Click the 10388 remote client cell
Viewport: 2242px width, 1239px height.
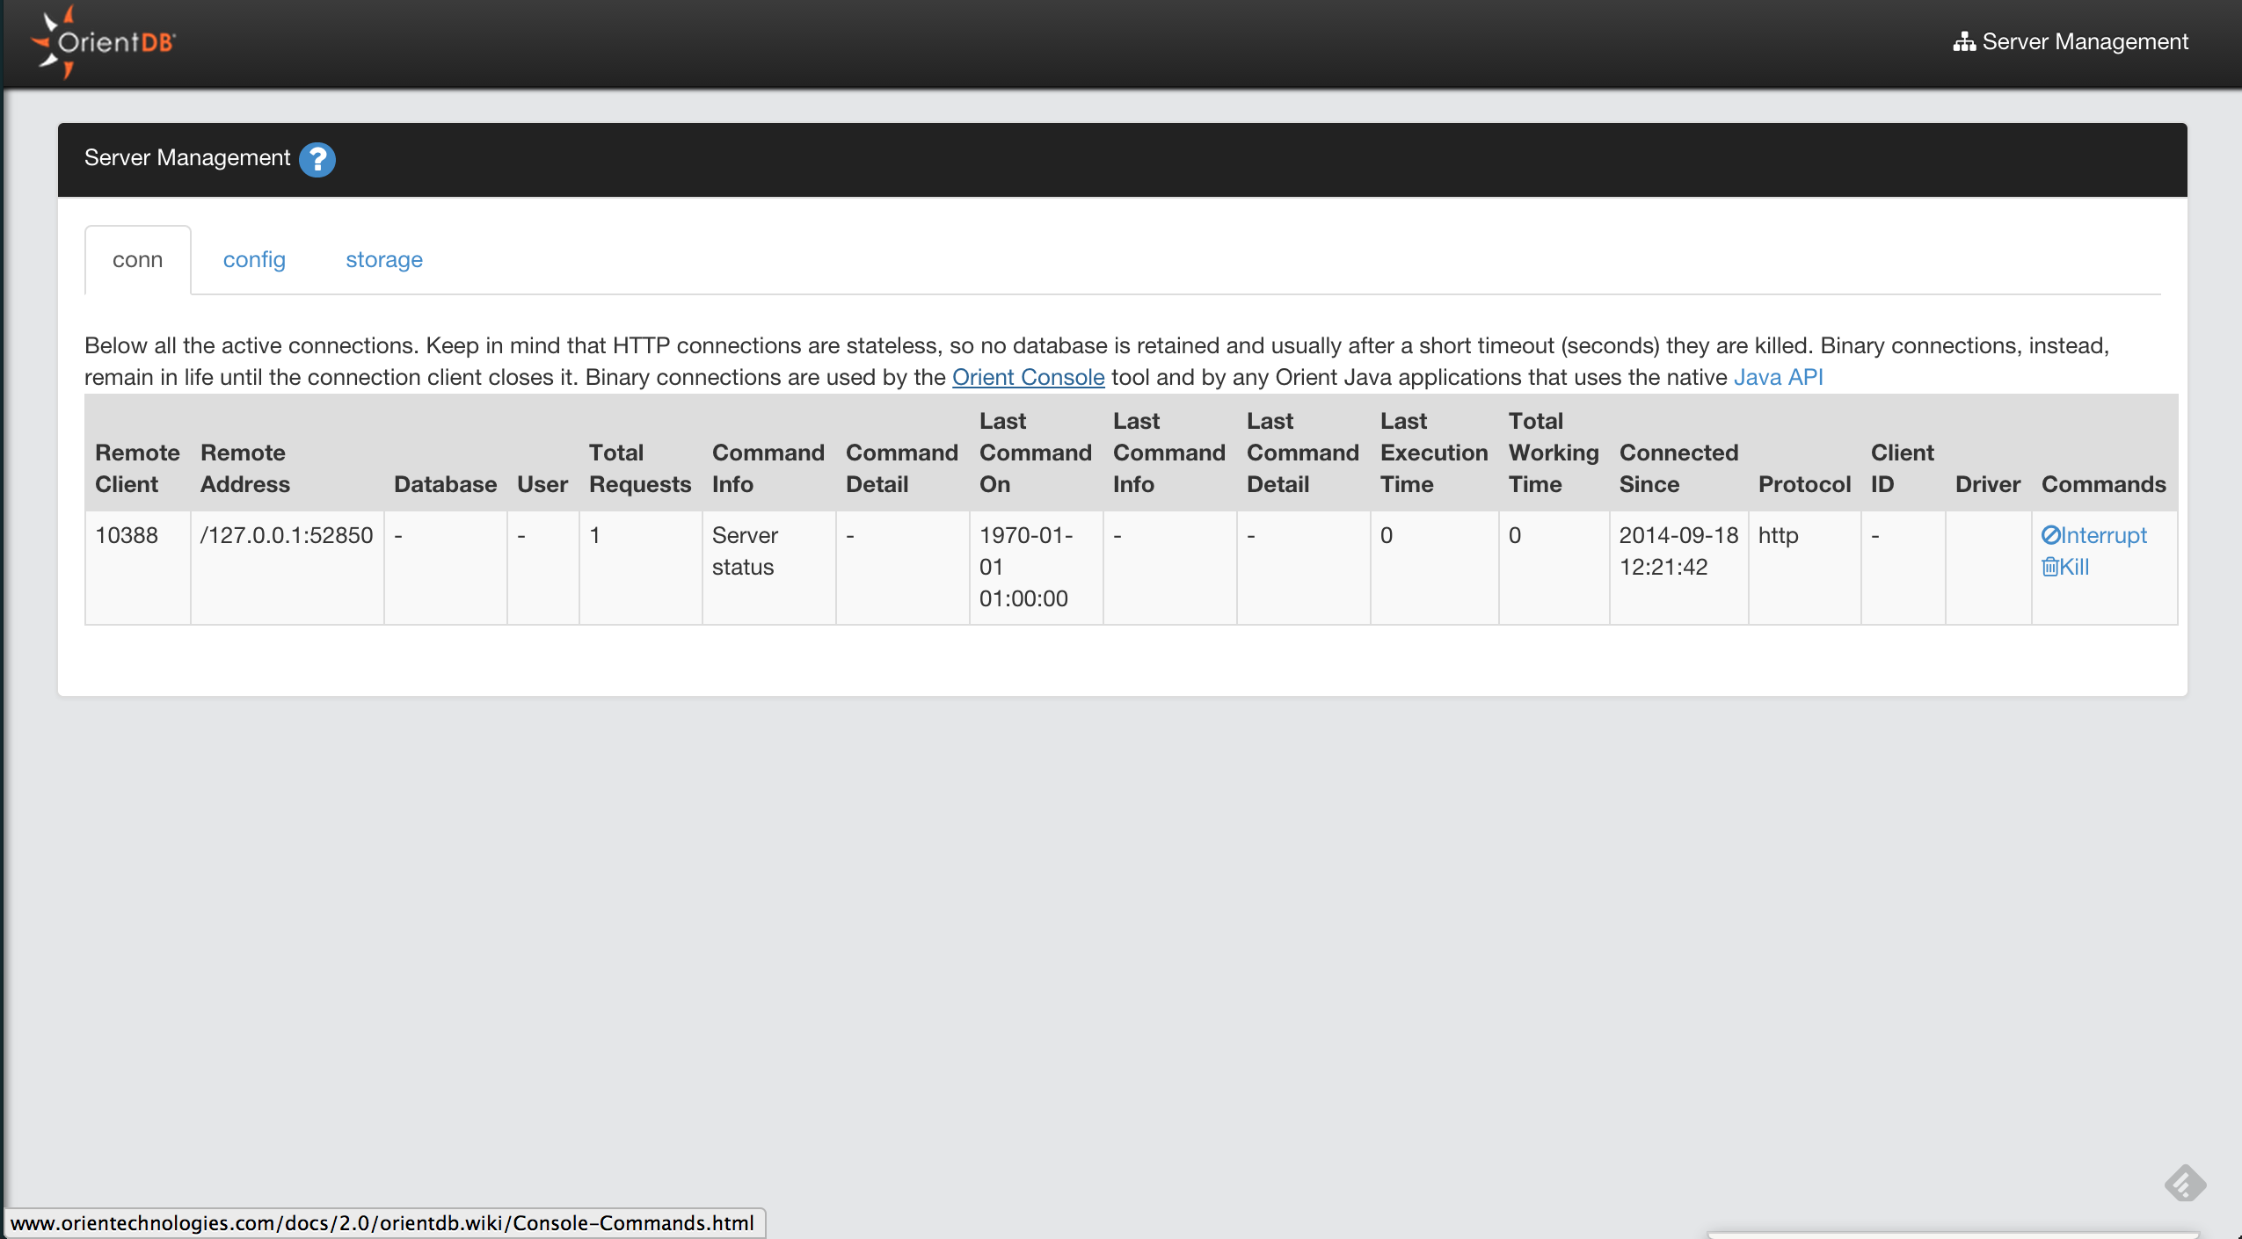click(x=127, y=535)
